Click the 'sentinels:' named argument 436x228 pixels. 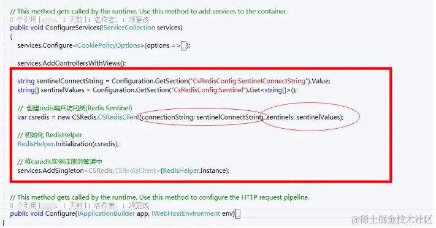pos(281,117)
